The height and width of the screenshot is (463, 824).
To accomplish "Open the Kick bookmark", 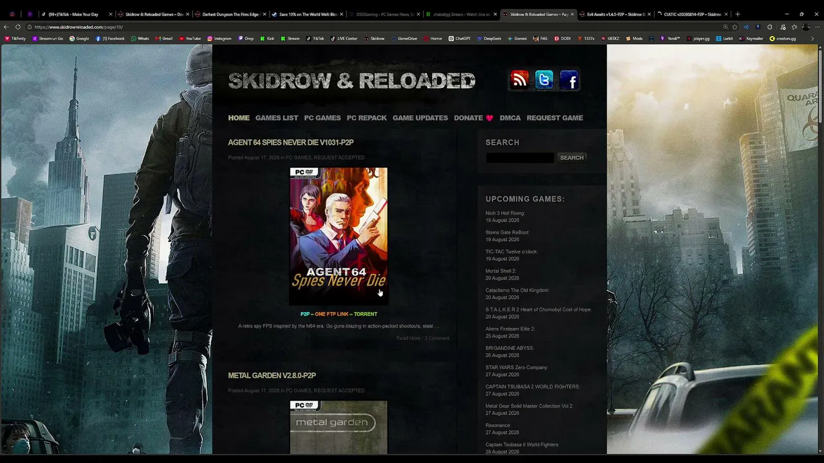I will pos(267,39).
